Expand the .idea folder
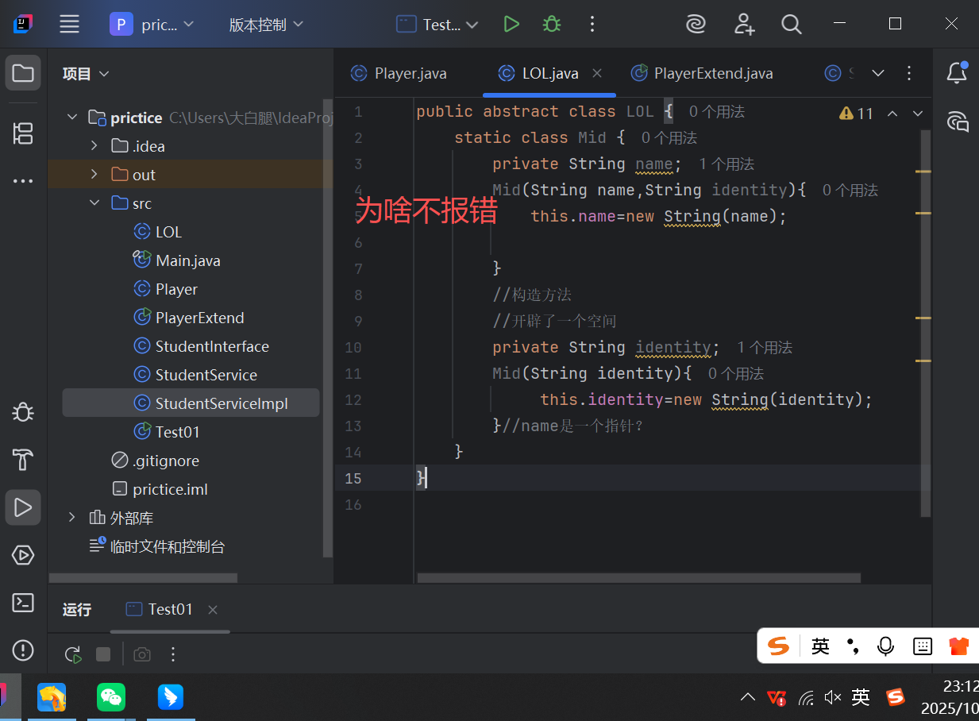The image size is (979, 721). (x=94, y=146)
